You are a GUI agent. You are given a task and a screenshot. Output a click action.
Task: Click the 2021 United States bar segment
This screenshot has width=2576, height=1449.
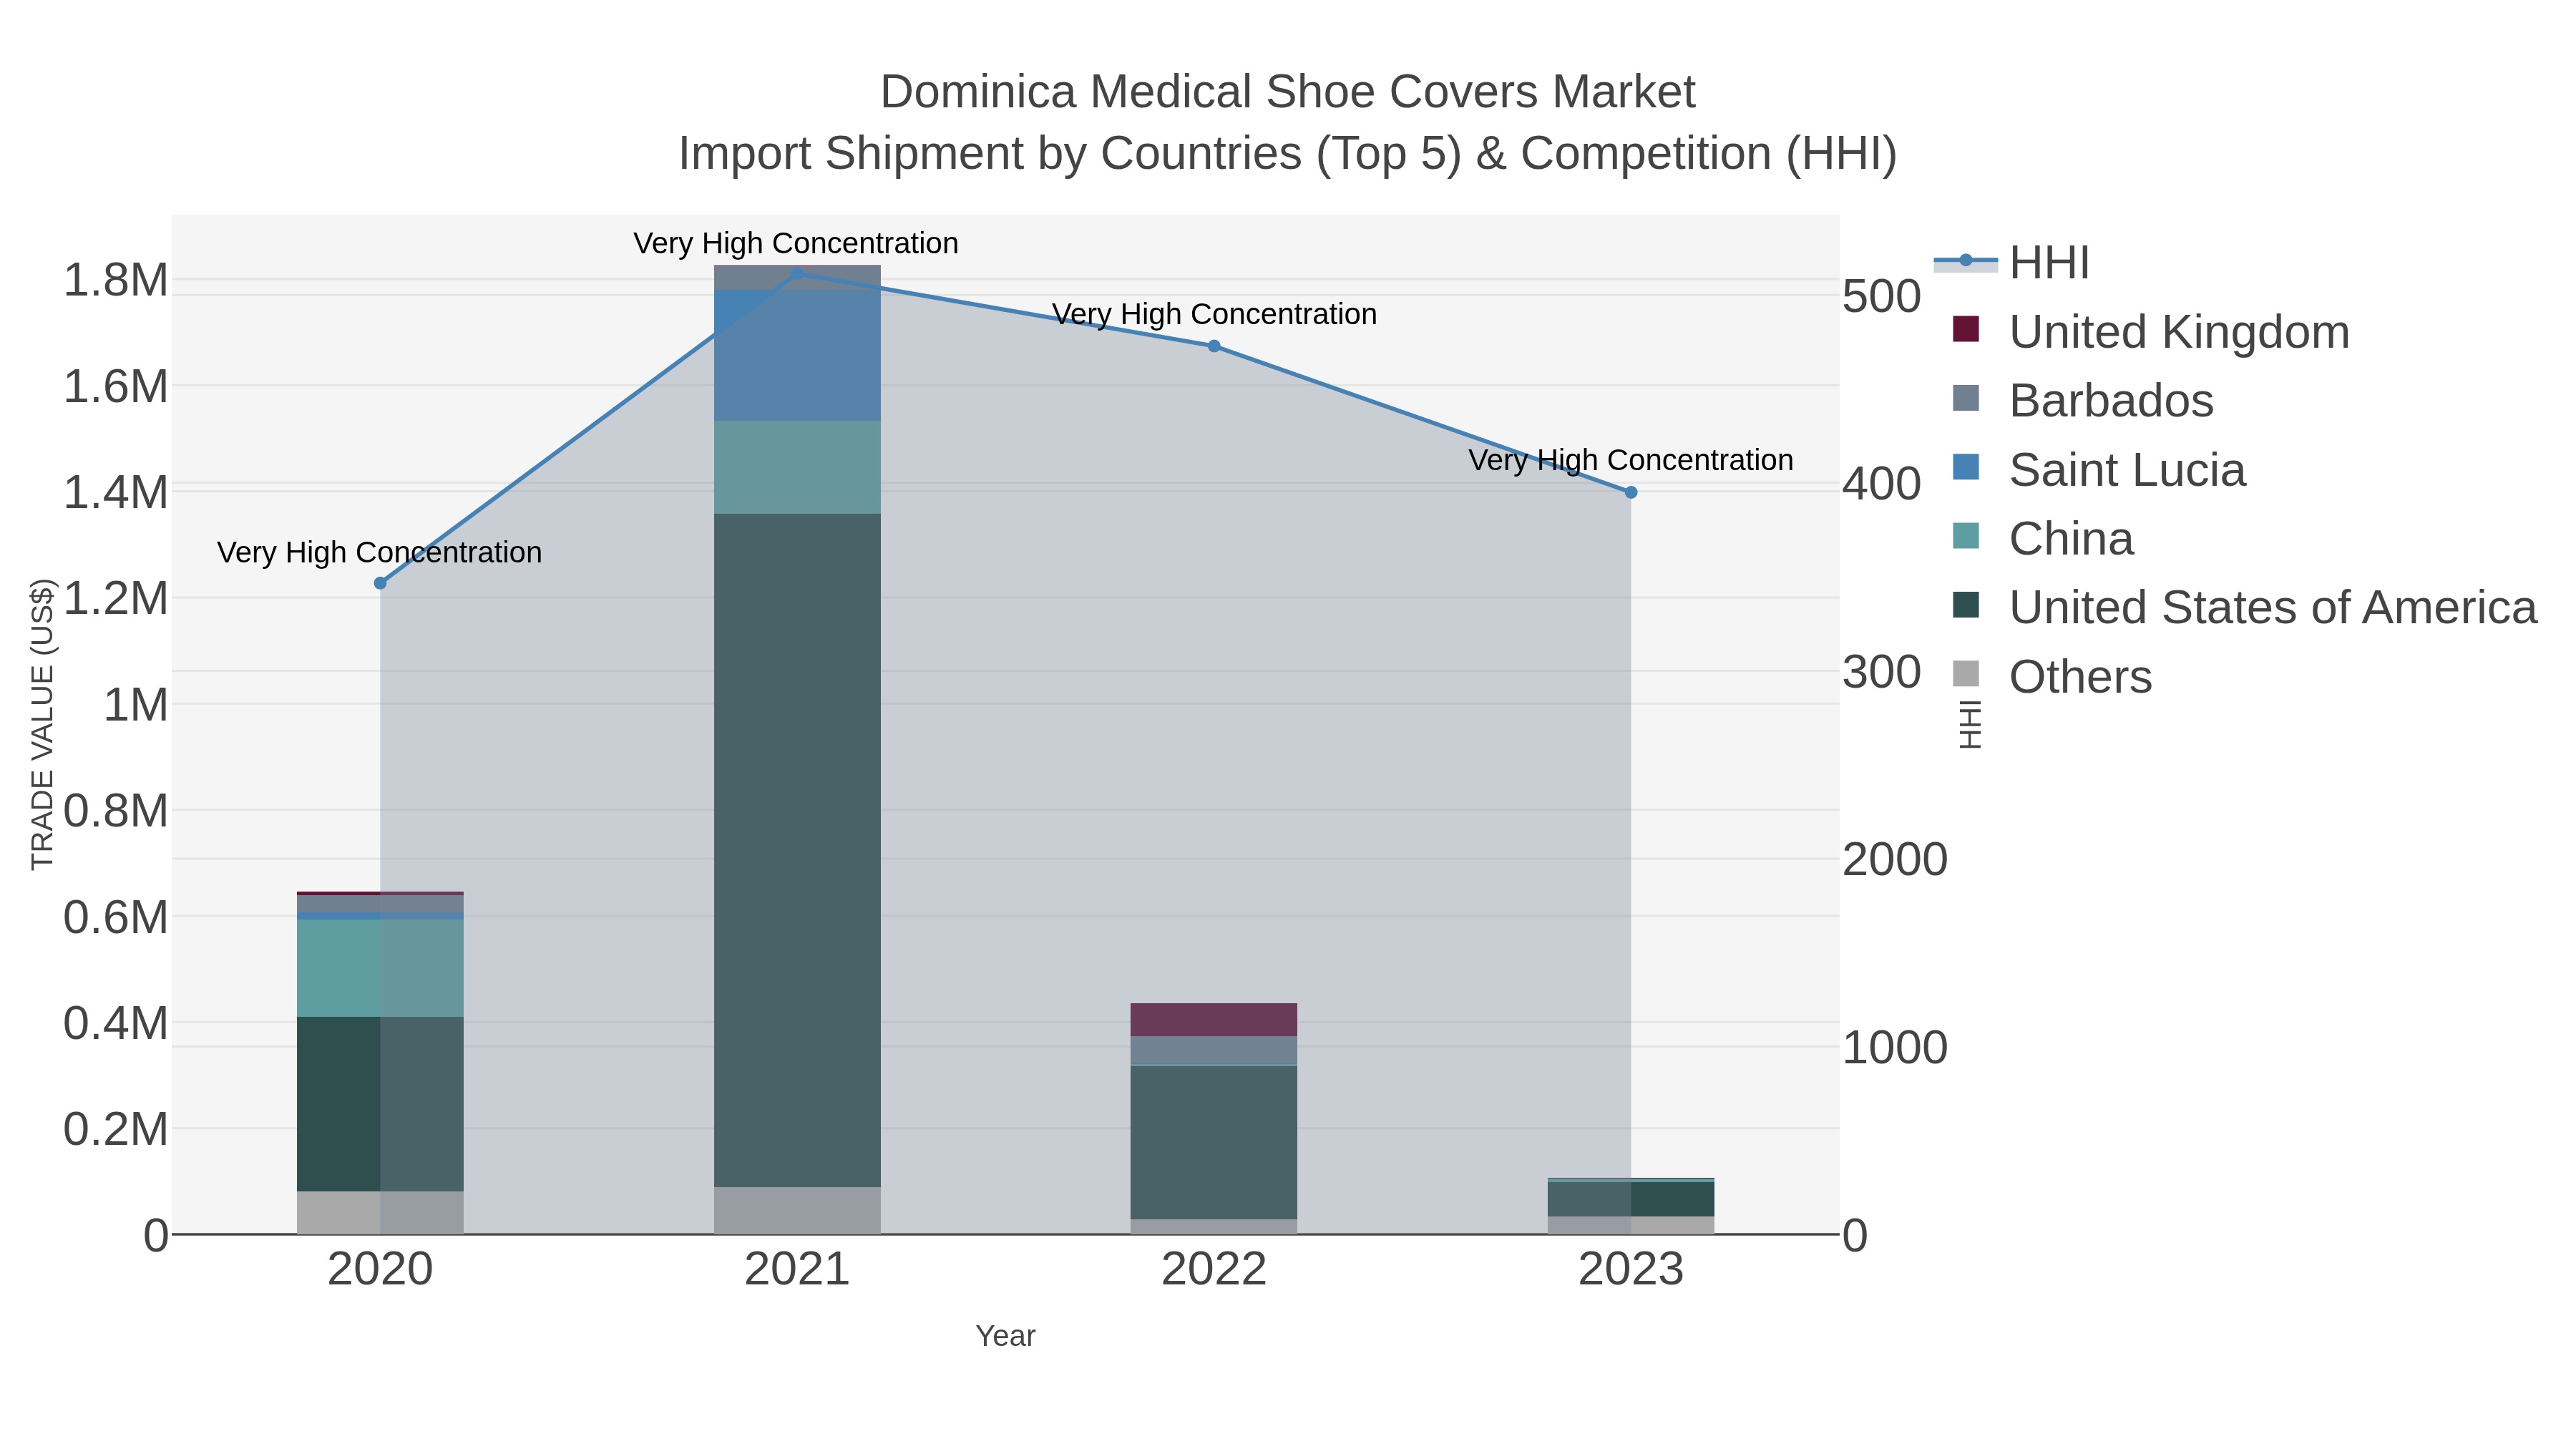tap(797, 850)
